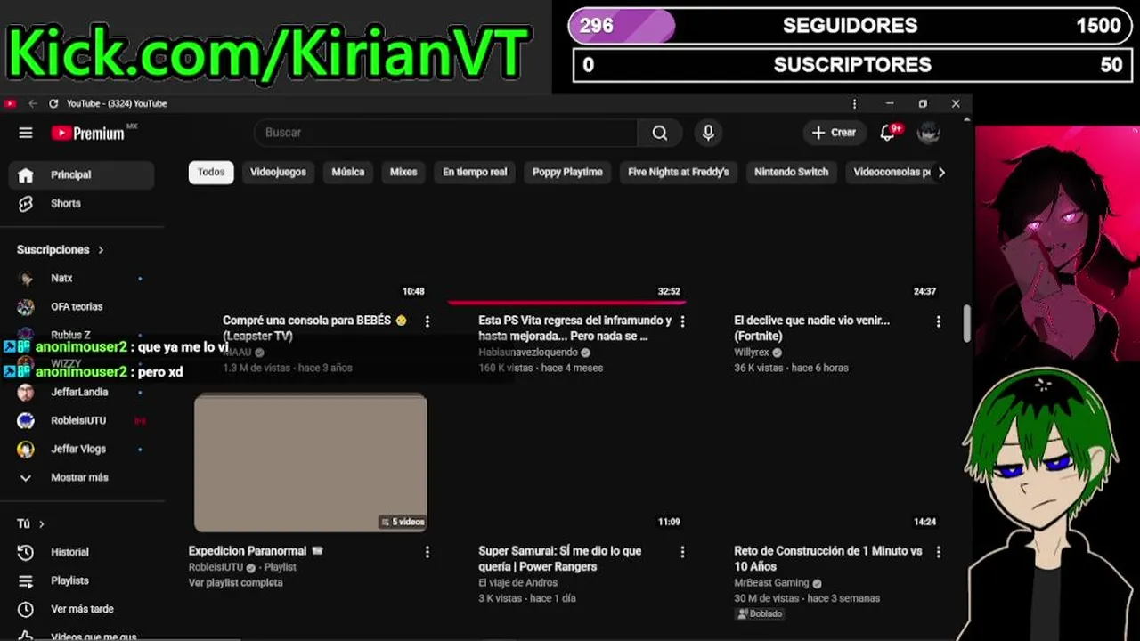Image resolution: width=1140 pixels, height=641 pixels.
Task: Open MrBeast Gaming channel link
Action: 771,583
